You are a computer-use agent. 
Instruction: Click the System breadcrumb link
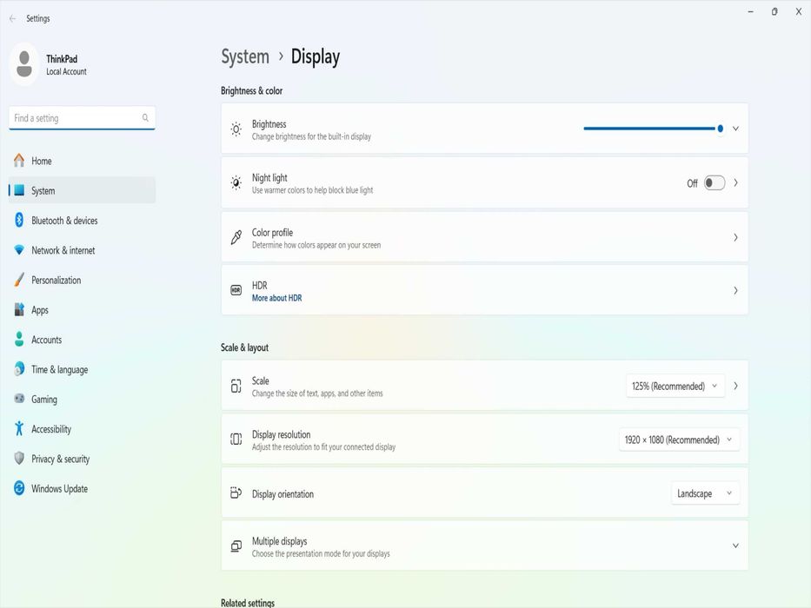click(x=245, y=56)
